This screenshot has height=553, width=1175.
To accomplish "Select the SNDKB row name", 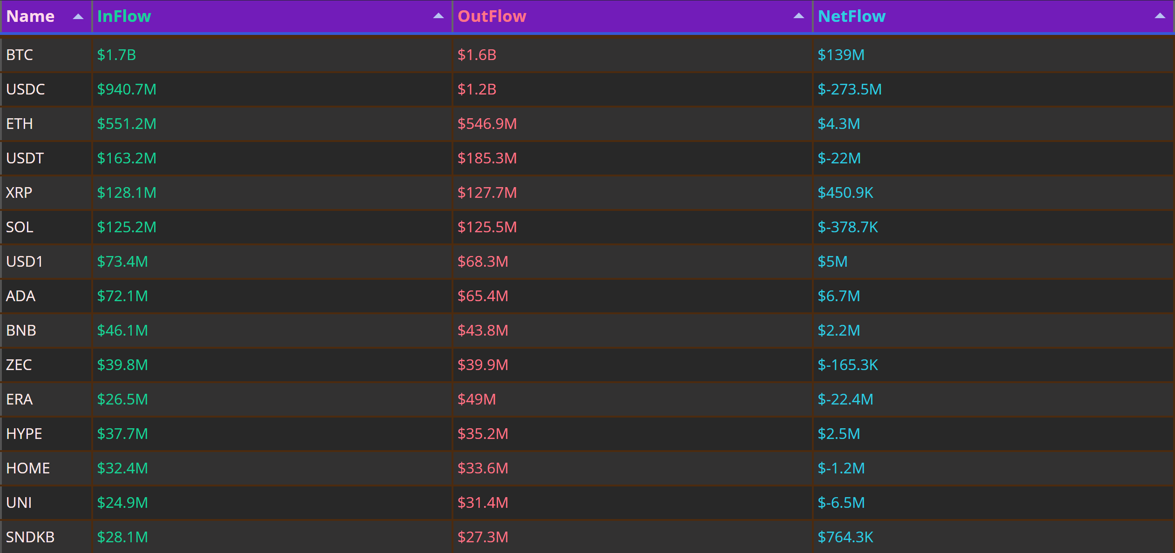I will pos(30,537).
